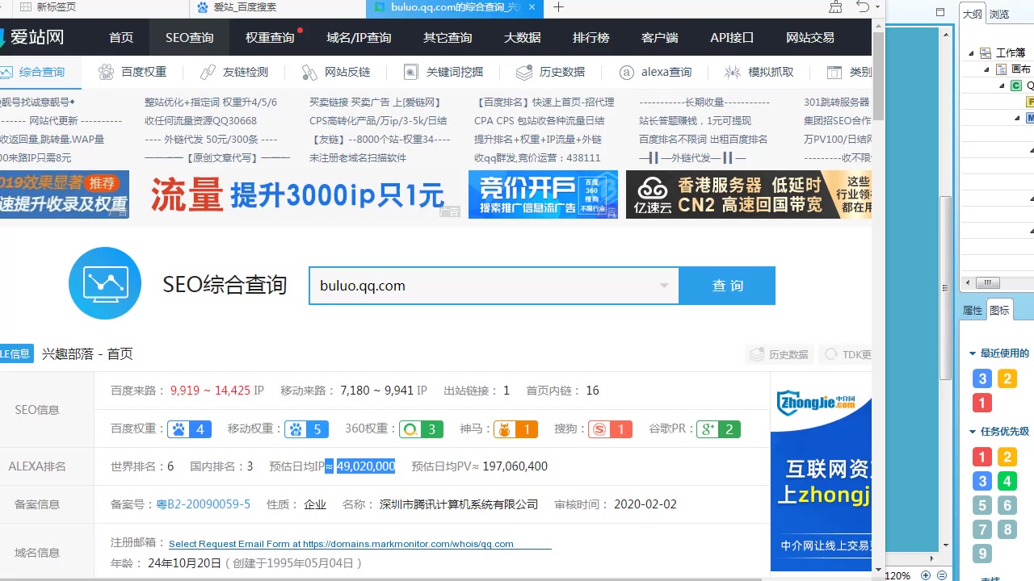Collapse the M topic node in outline
This screenshot has height=581, width=1034.
(x=1017, y=118)
